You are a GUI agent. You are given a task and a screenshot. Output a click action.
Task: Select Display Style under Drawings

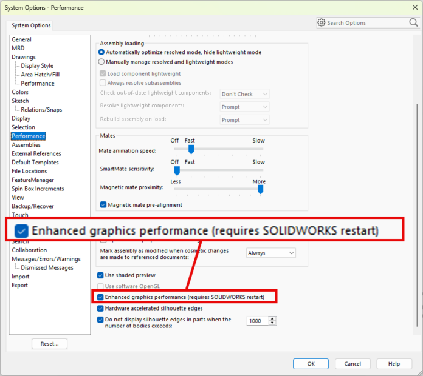[37, 65]
